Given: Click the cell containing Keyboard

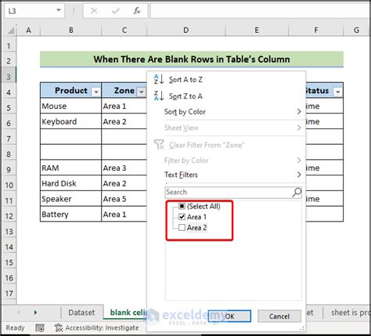Looking at the screenshot, I should click(70, 121).
